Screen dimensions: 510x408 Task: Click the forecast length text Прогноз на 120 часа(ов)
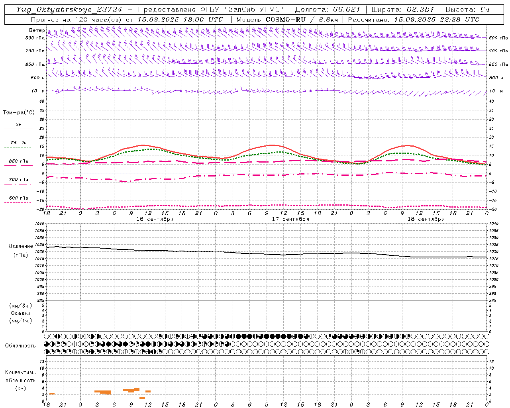coord(76,20)
